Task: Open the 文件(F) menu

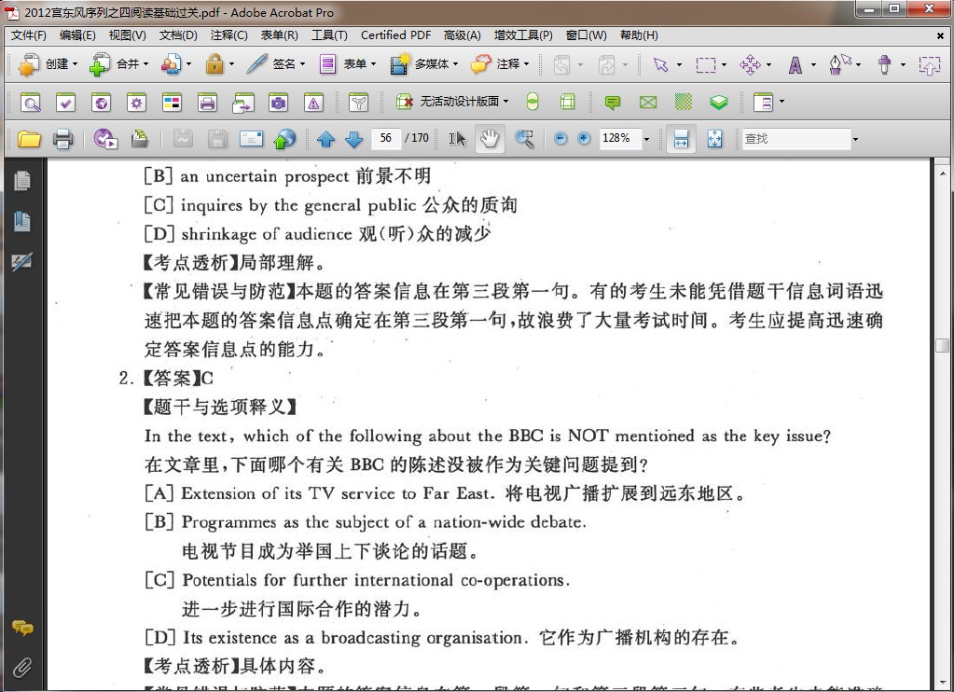Action: [x=29, y=35]
